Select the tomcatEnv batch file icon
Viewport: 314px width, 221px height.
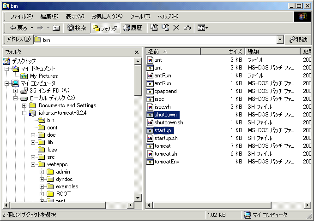tap(150, 162)
